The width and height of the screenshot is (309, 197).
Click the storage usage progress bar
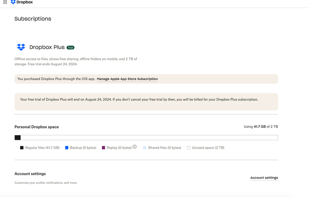coord(146,138)
